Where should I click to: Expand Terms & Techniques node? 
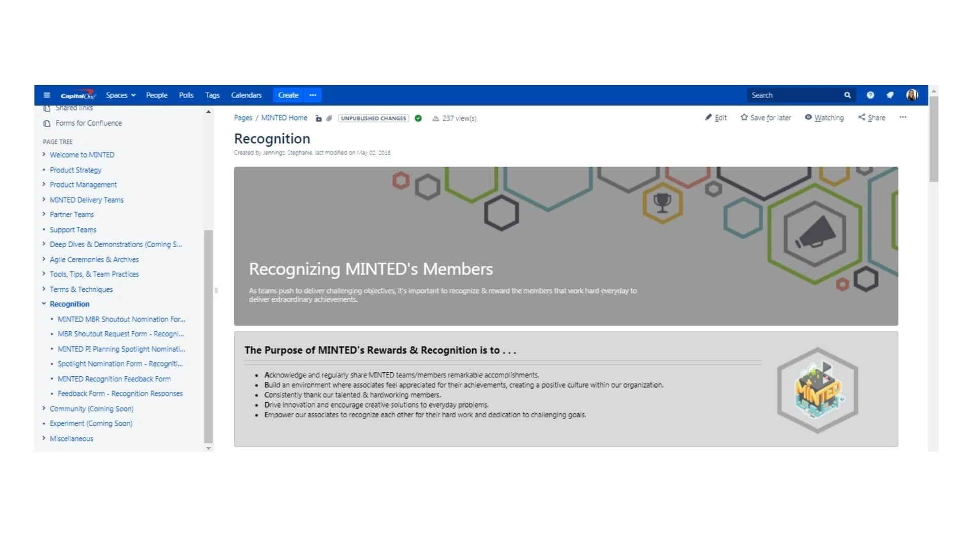(x=44, y=289)
